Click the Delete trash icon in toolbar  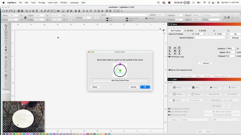[x=37, y=11]
